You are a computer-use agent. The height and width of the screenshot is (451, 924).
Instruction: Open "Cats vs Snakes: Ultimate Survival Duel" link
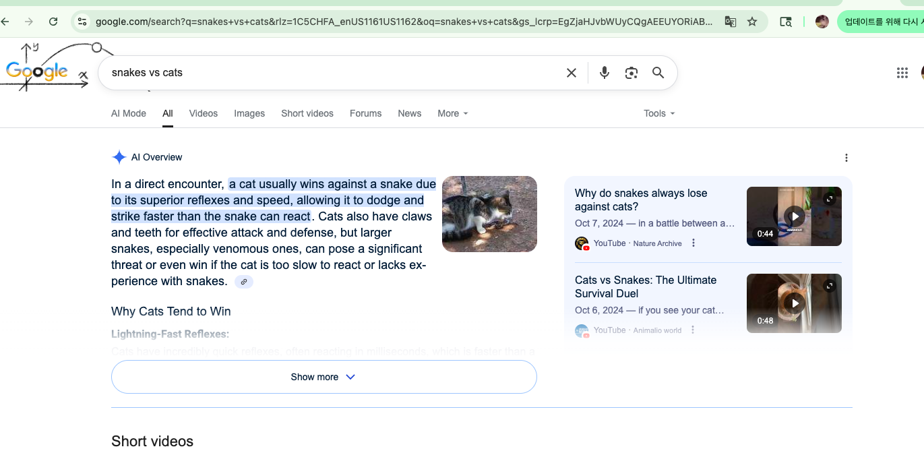pos(645,287)
